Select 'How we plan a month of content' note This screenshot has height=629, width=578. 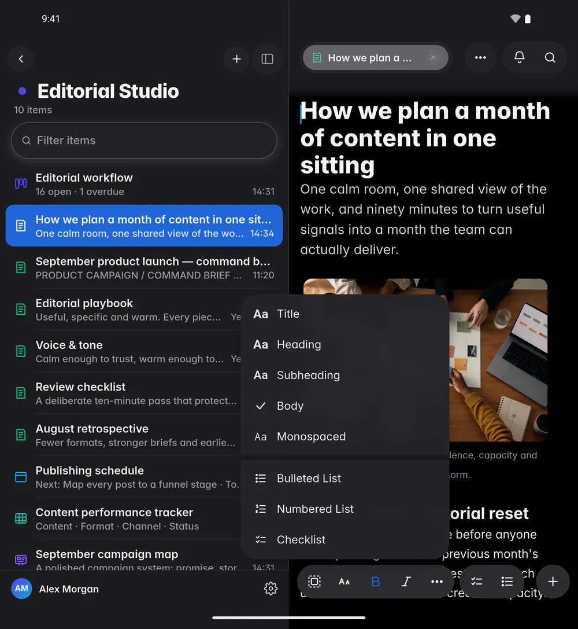point(144,226)
